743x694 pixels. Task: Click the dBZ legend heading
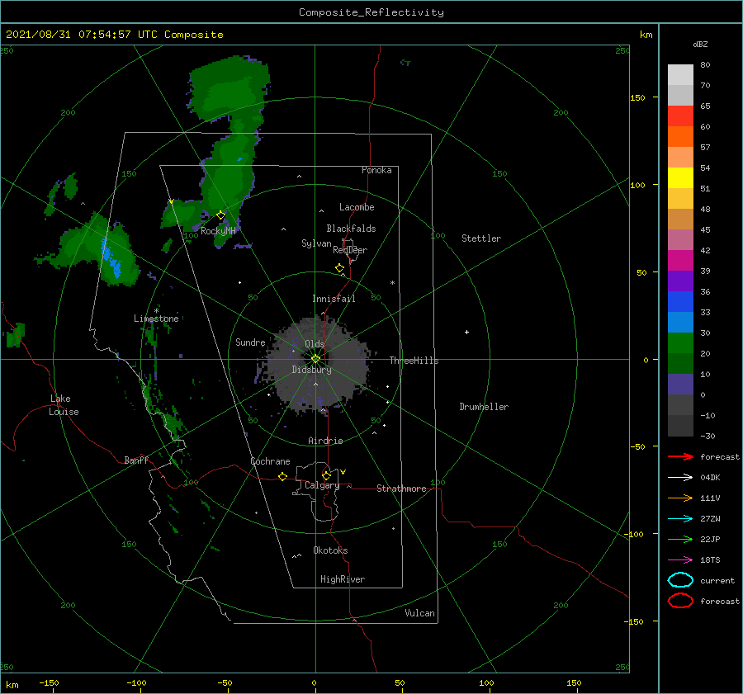pos(700,44)
